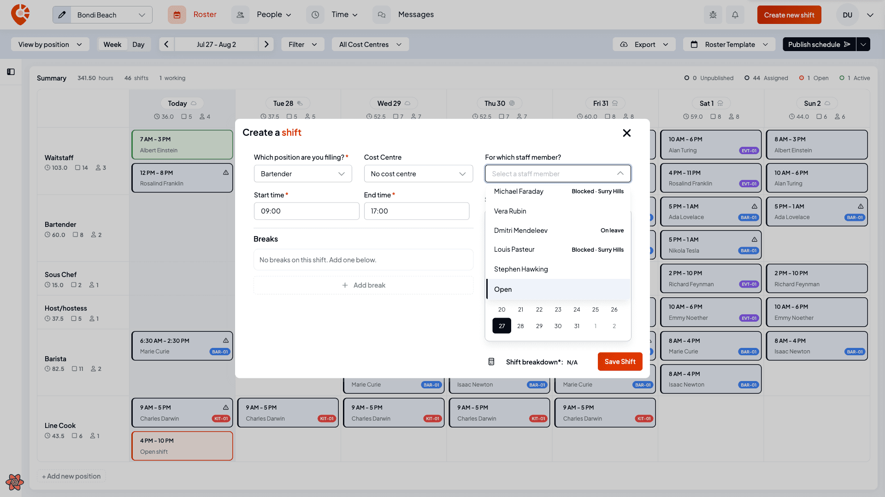Image resolution: width=885 pixels, height=497 pixels.
Task: Click the warning icon on Rosalind Franklin's 12 PM shift
Action: (226, 173)
